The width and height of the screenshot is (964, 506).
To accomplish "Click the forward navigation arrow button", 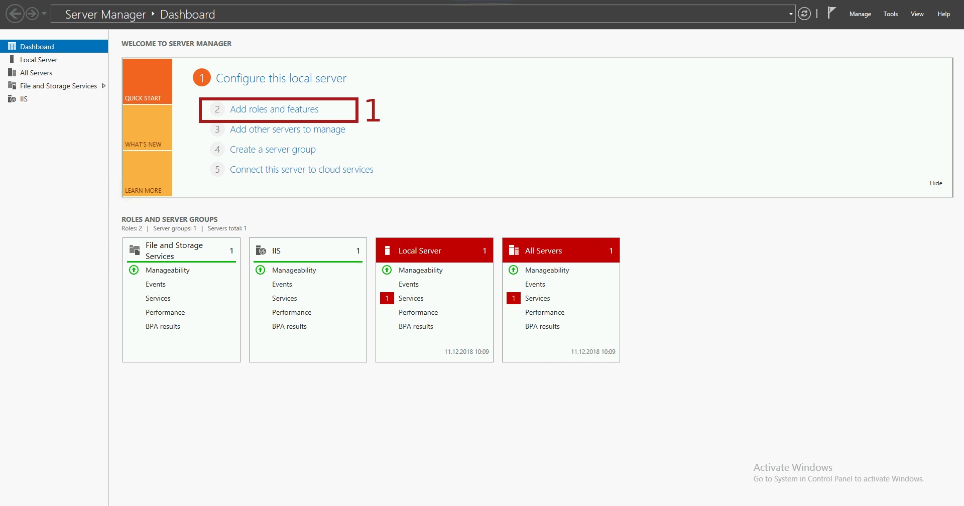I will pyautogui.click(x=32, y=14).
